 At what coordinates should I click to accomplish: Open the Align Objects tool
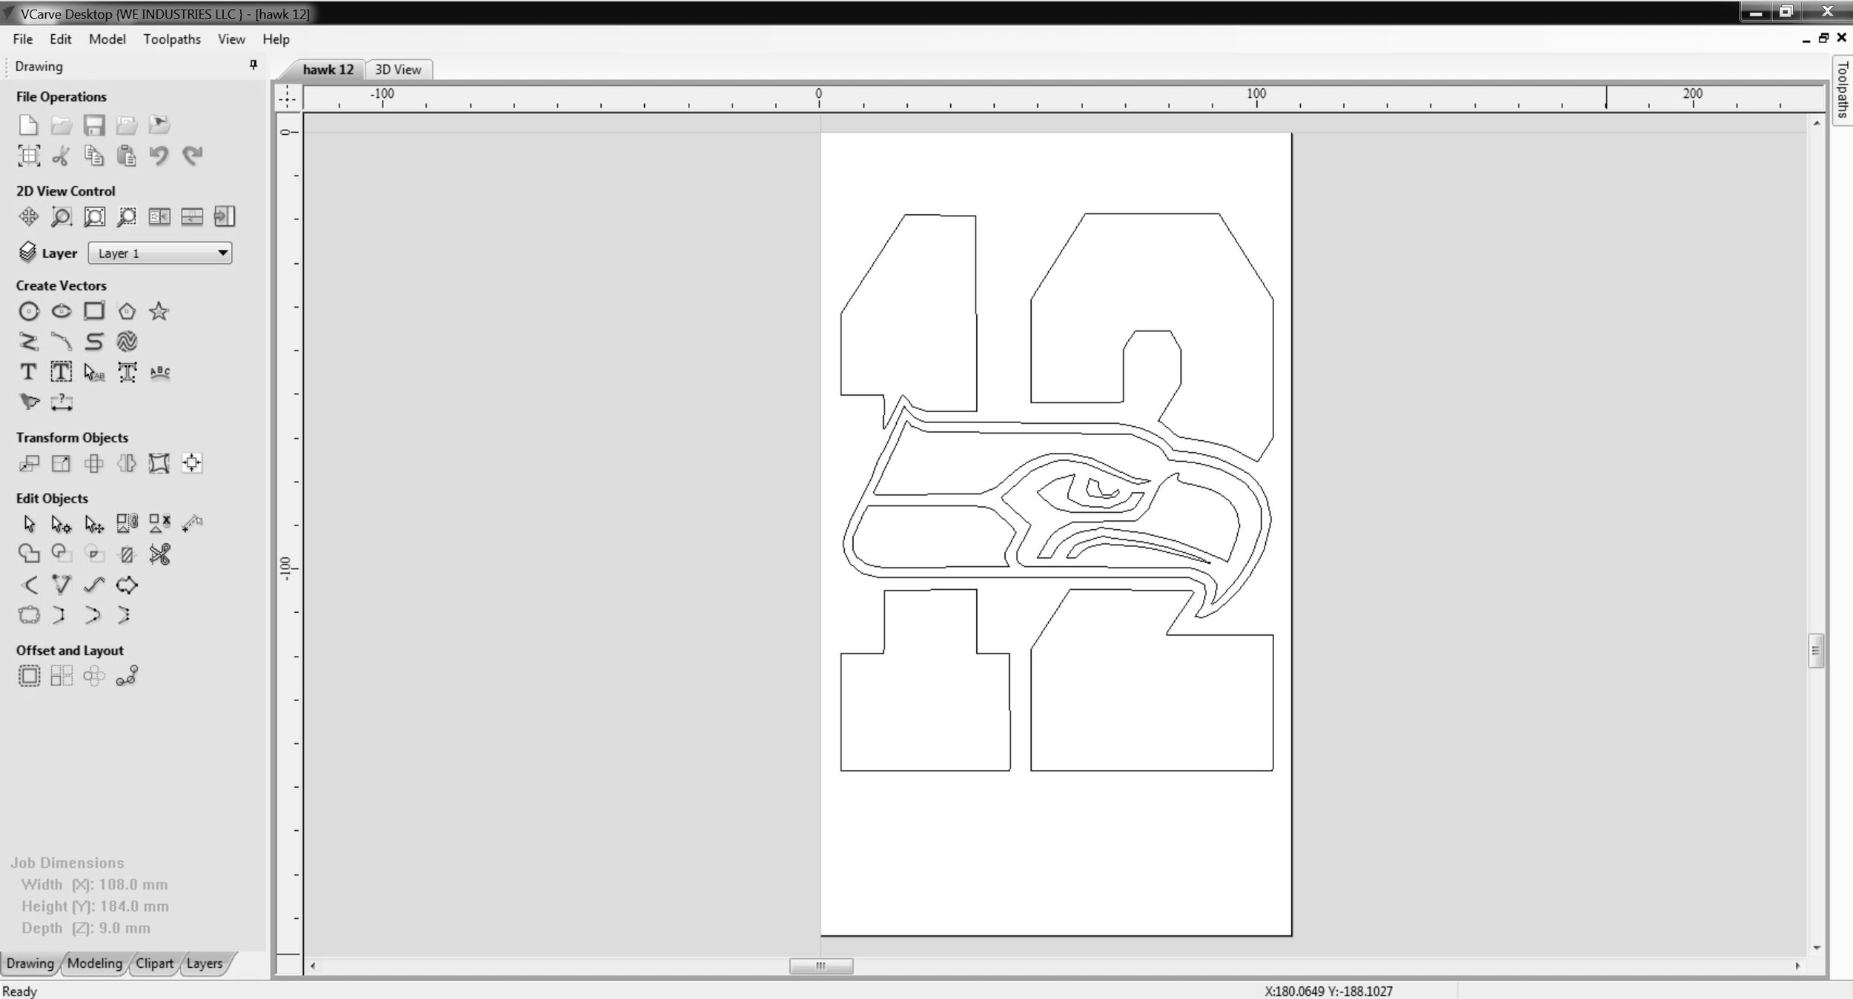coord(192,463)
